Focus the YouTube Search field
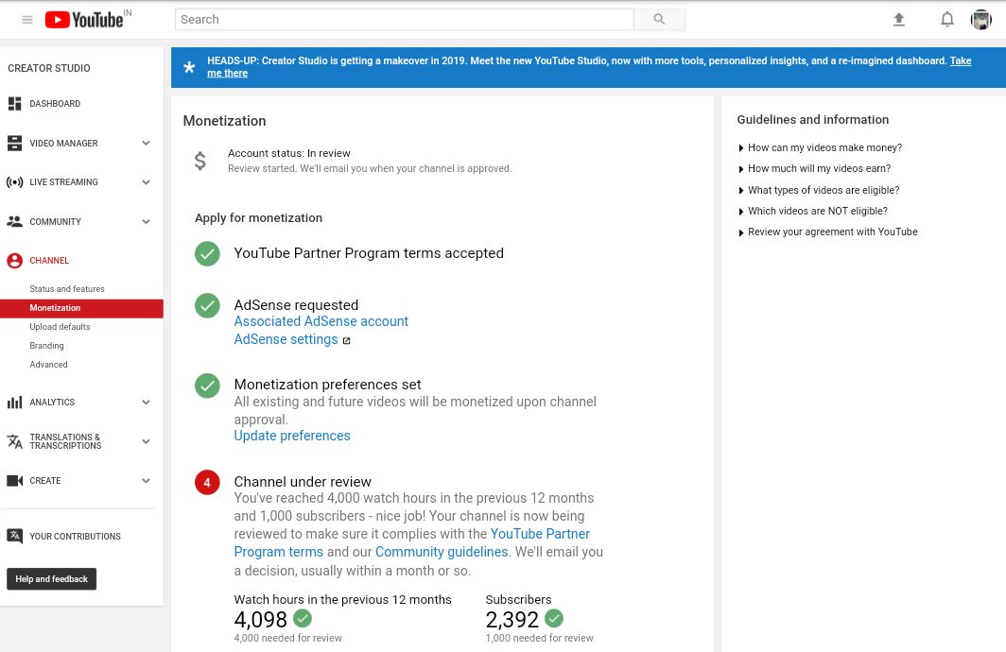 coord(405,19)
